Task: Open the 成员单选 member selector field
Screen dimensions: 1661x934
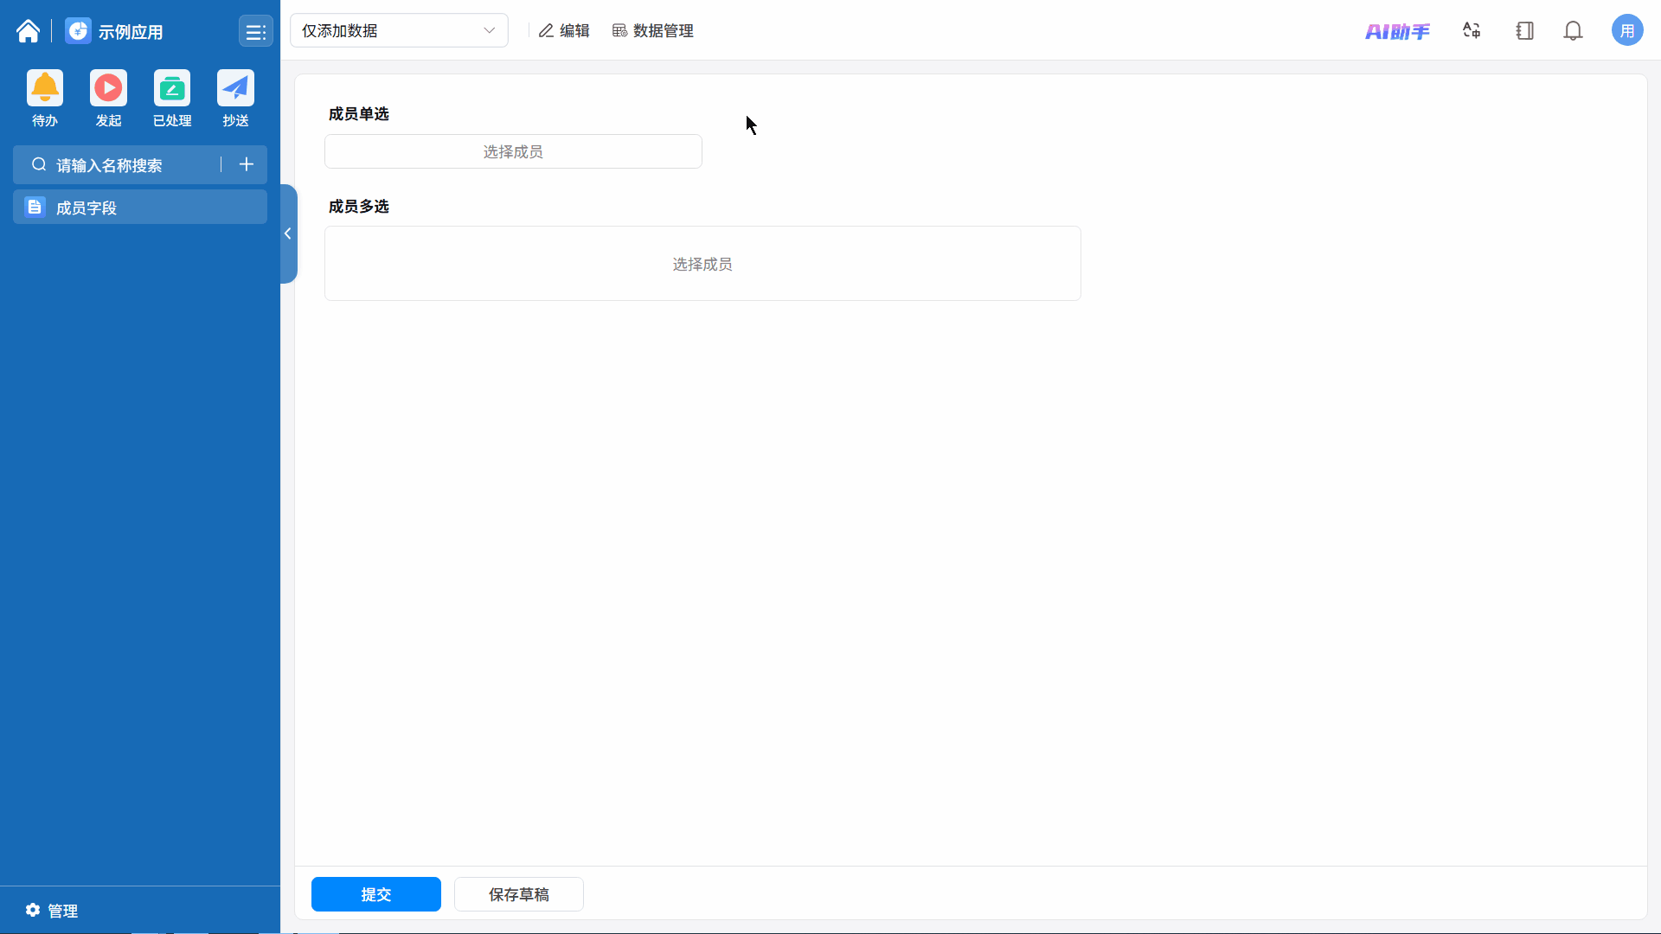Action: tap(513, 152)
